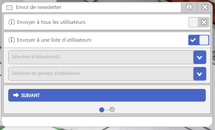Click the checkmark on the user-list switch
The image size is (215, 130).
pyautogui.click(x=193, y=40)
